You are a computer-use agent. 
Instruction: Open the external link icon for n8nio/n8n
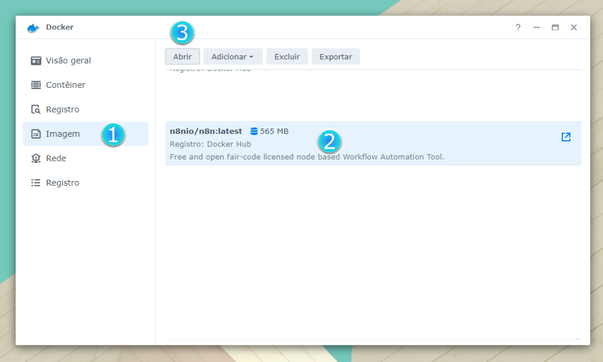click(x=566, y=137)
